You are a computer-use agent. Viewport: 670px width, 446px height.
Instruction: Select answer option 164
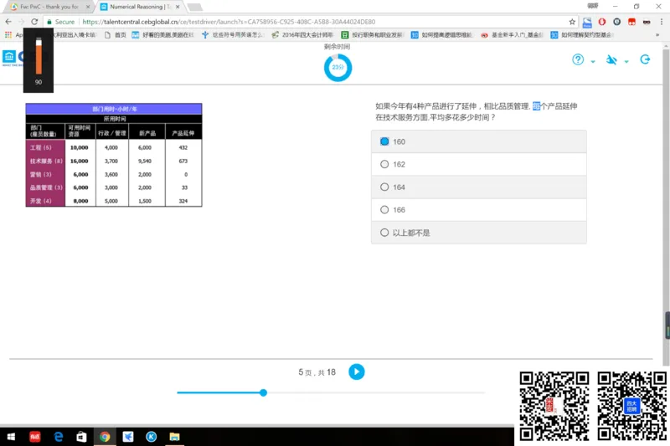478,187
